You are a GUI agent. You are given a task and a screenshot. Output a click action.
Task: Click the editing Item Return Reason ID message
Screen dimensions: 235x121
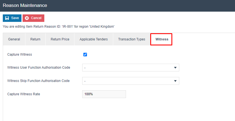(x=59, y=27)
